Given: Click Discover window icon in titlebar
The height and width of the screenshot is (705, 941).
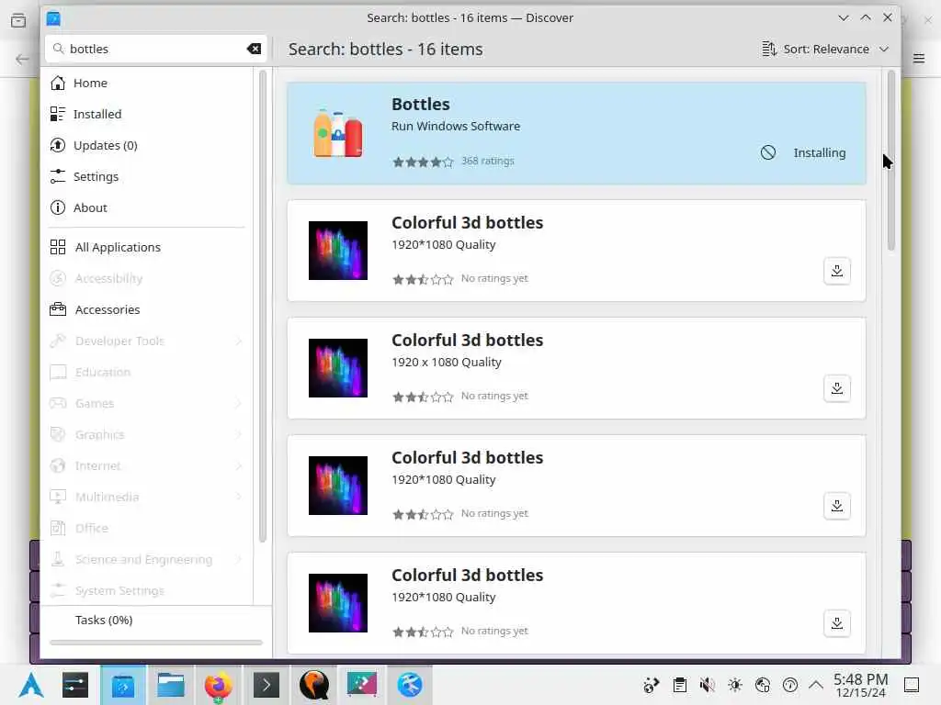Looking at the screenshot, I should pos(53,18).
